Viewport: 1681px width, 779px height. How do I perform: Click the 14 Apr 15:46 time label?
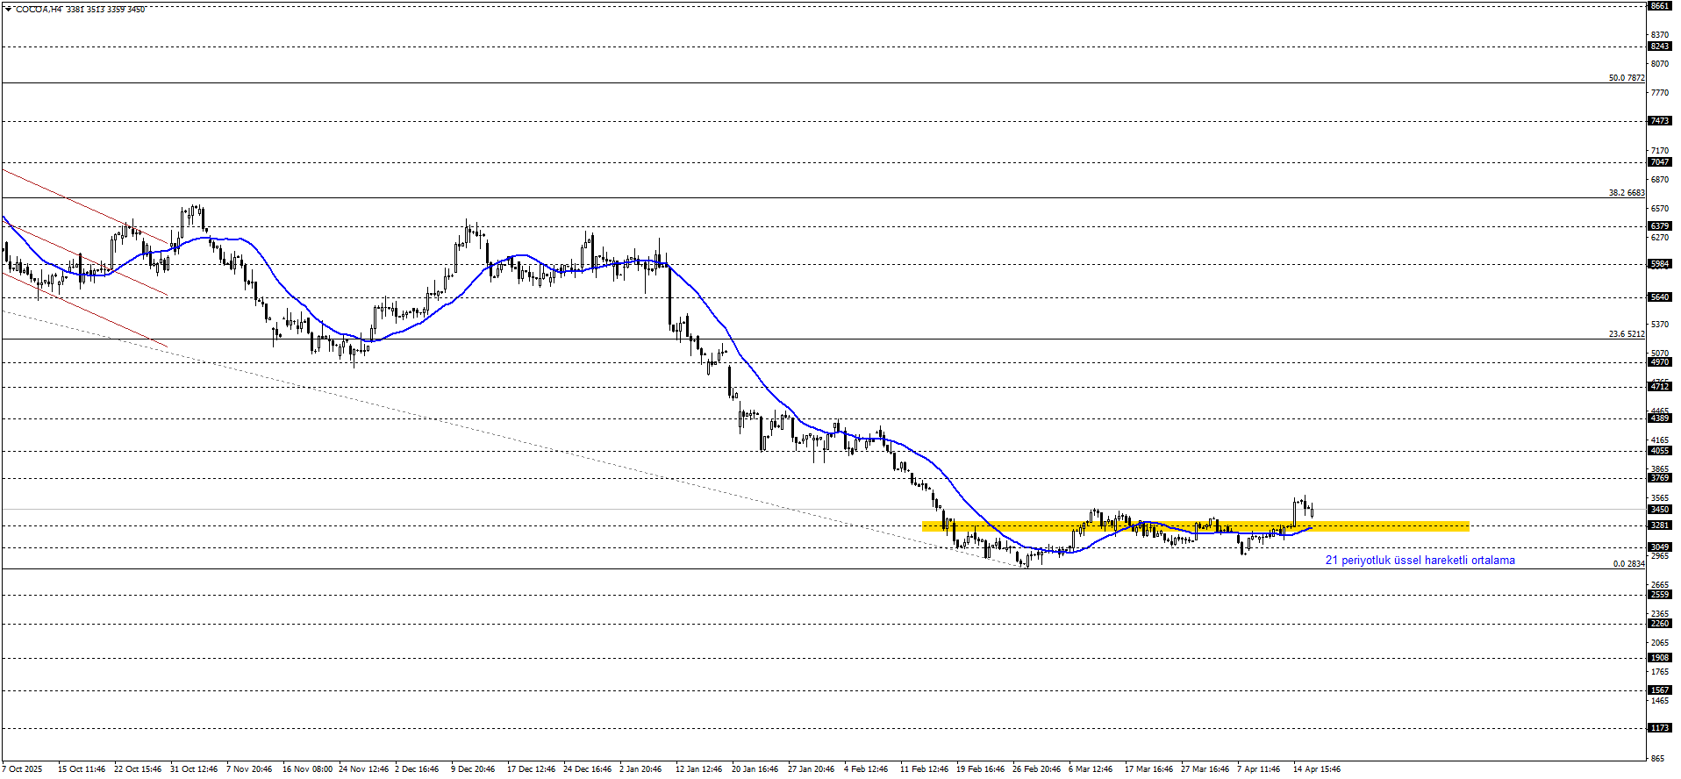tap(1316, 769)
